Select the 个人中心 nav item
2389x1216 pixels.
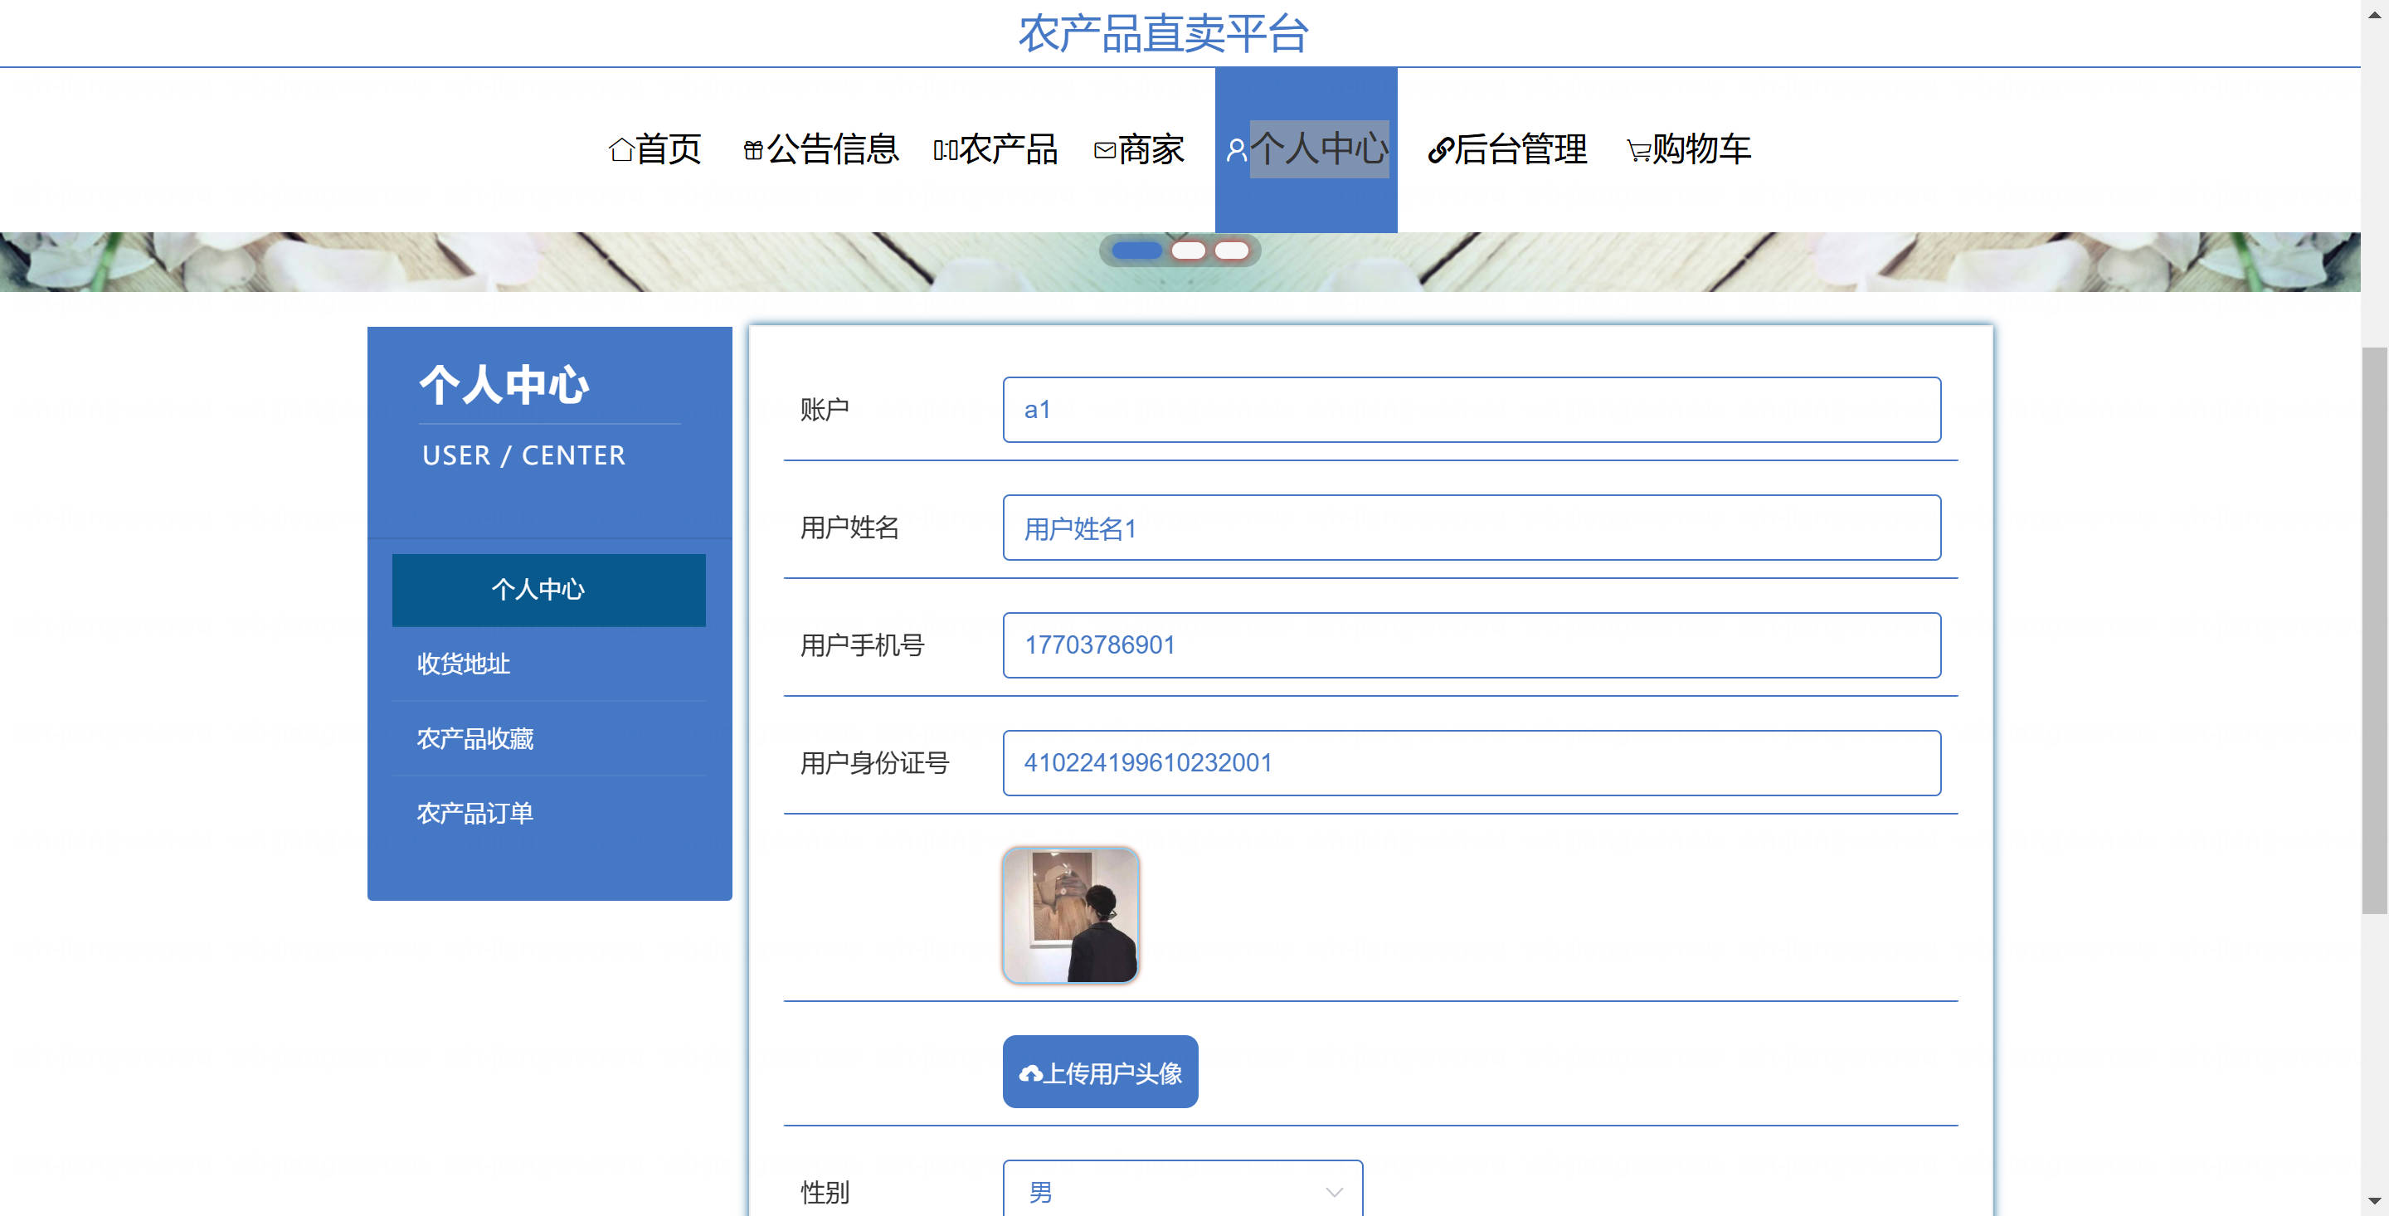coord(1306,149)
